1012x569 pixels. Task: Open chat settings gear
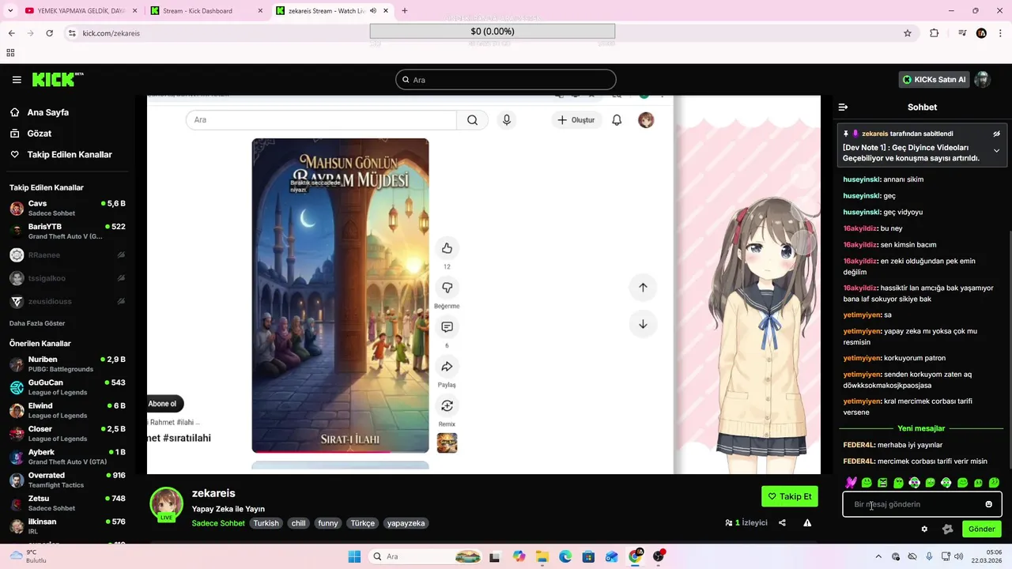[x=924, y=529]
